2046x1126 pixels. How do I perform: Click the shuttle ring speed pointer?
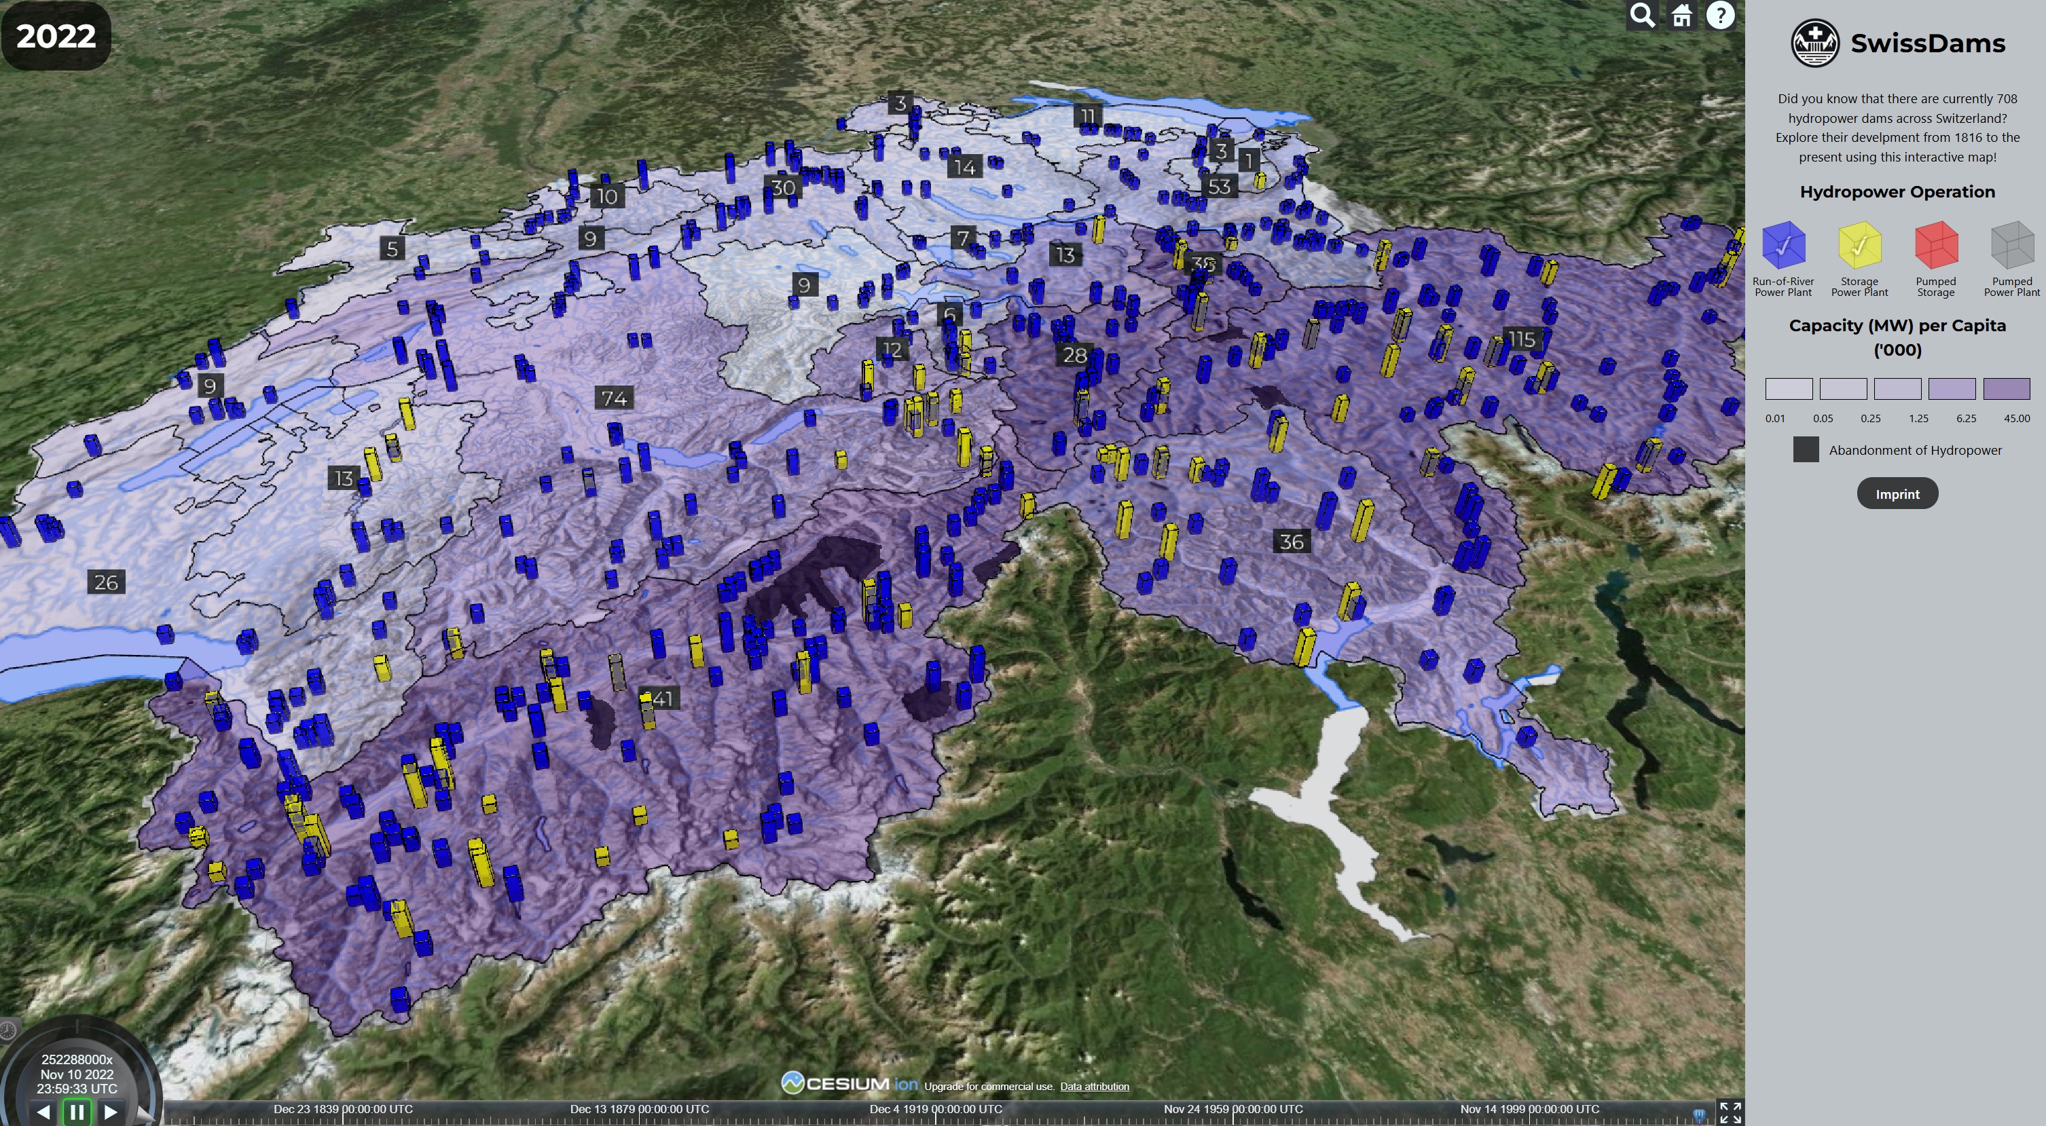144,1115
